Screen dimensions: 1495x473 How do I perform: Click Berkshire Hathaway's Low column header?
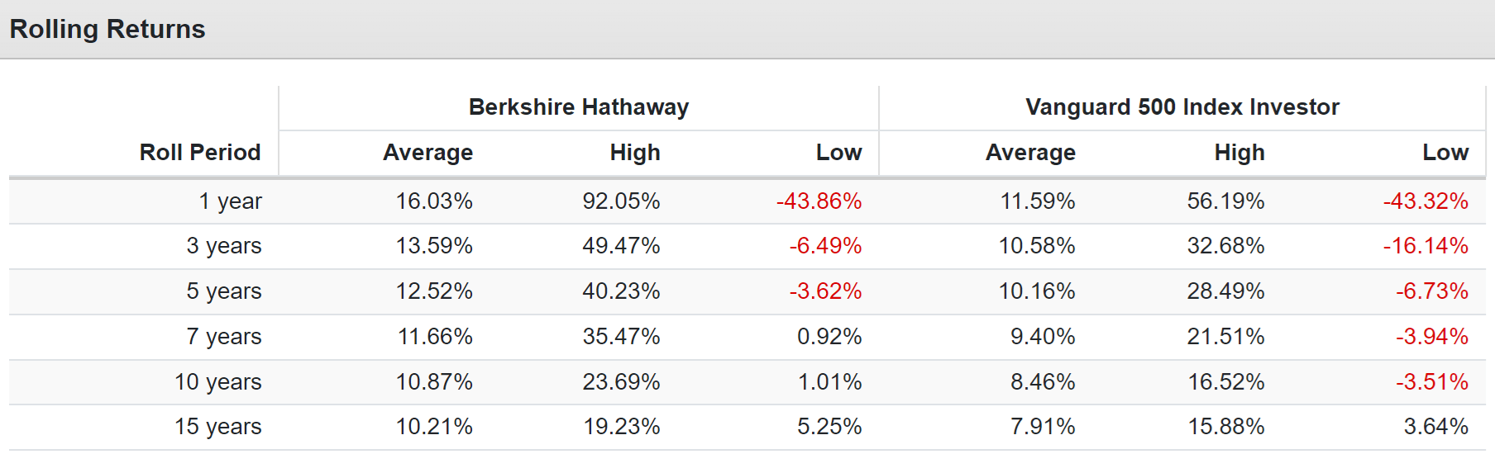pyautogui.click(x=838, y=153)
